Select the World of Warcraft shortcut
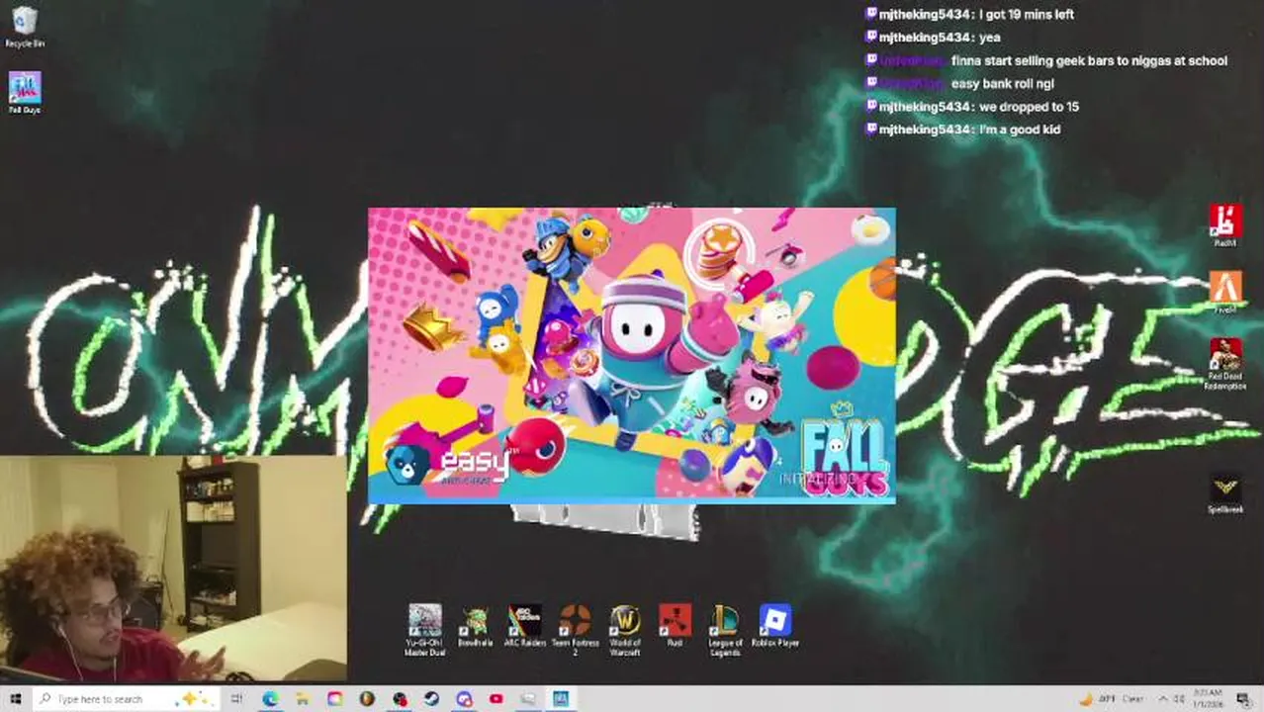The image size is (1264, 712). tap(625, 630)
